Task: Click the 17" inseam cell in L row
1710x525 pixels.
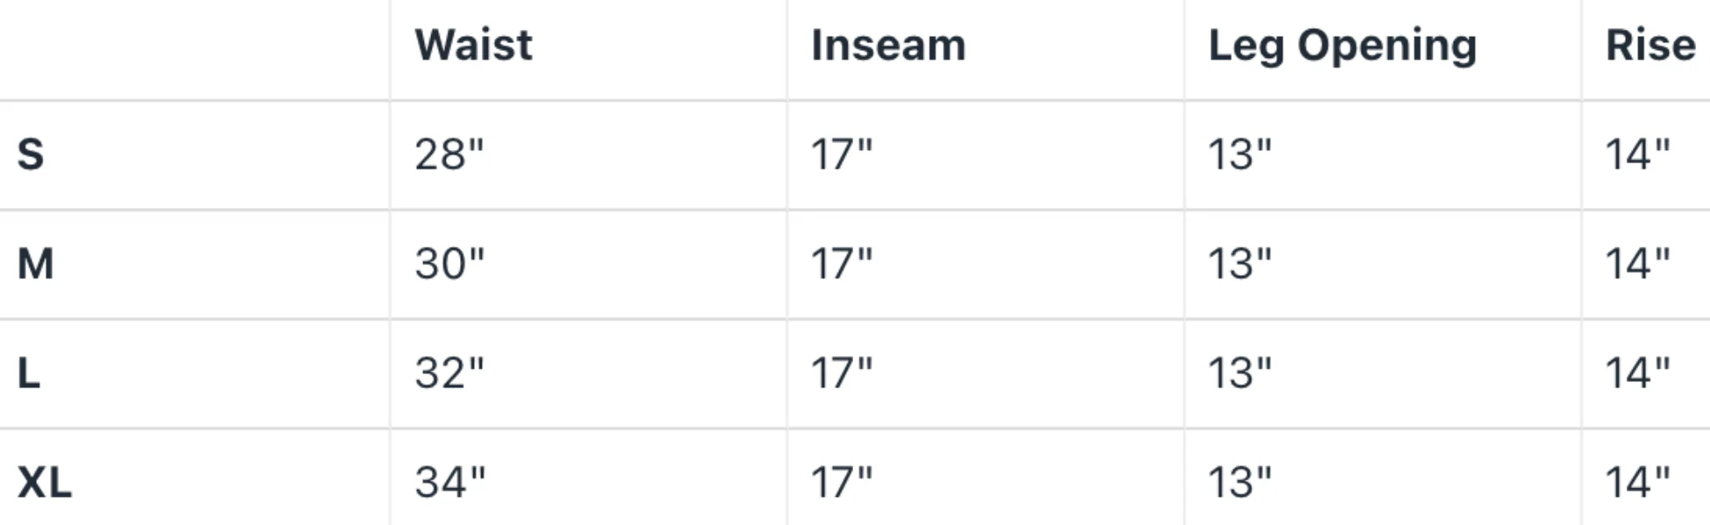Action: click(x=841, y=373)
